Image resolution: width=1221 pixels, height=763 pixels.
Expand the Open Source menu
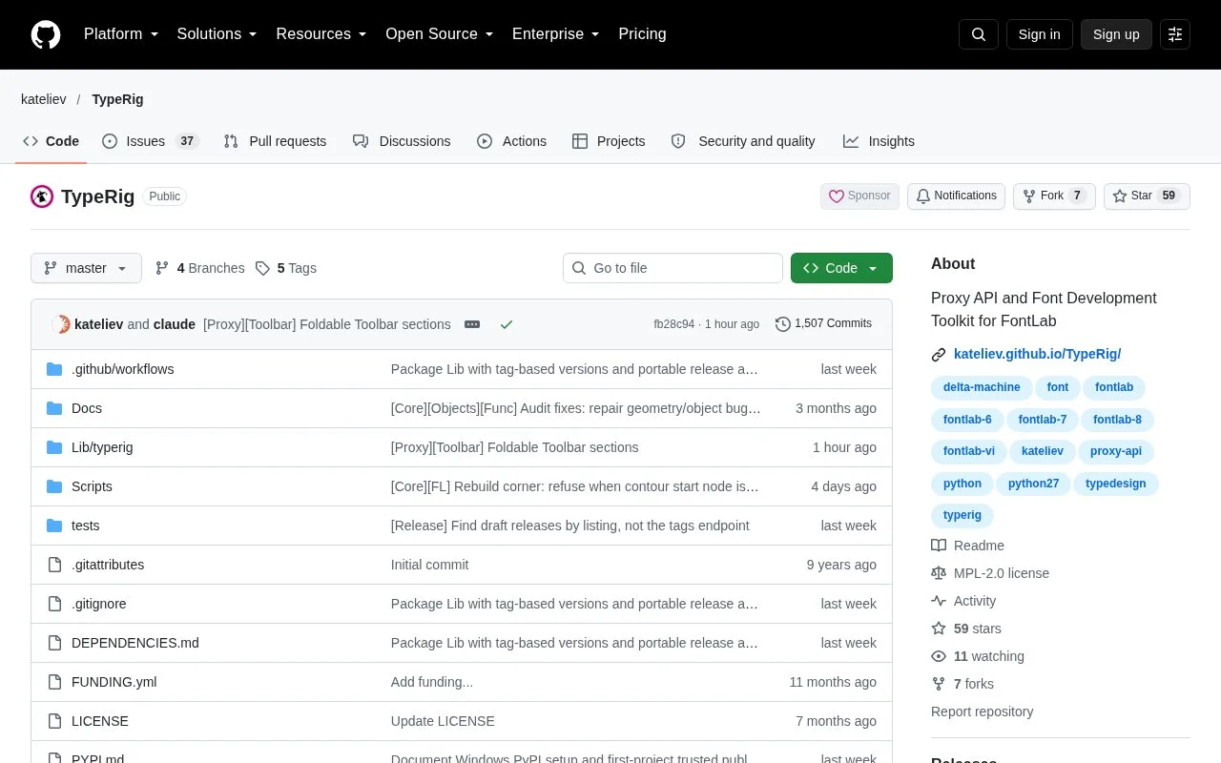440,34
